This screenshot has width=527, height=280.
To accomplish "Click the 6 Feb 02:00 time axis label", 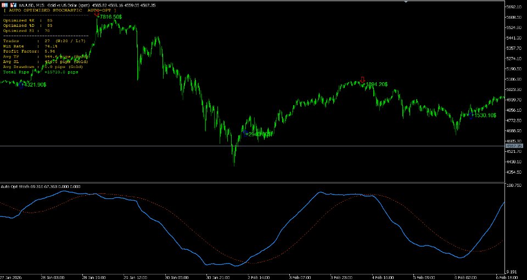I will tap(466, 277).
